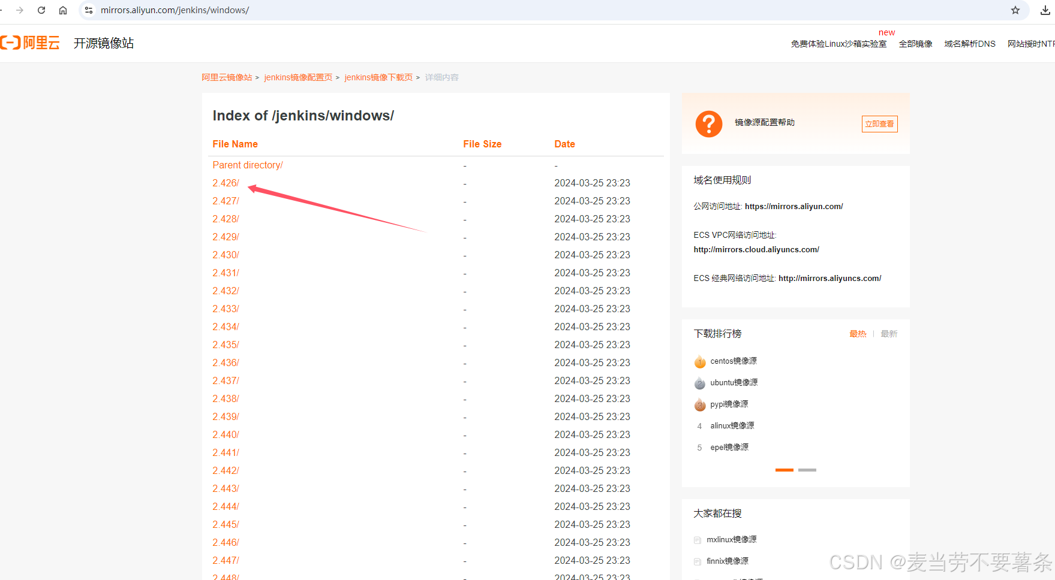Screen dimensions: 1055x580
Task: Open the 2.426/ folder
Action: (x=226, y=183)
